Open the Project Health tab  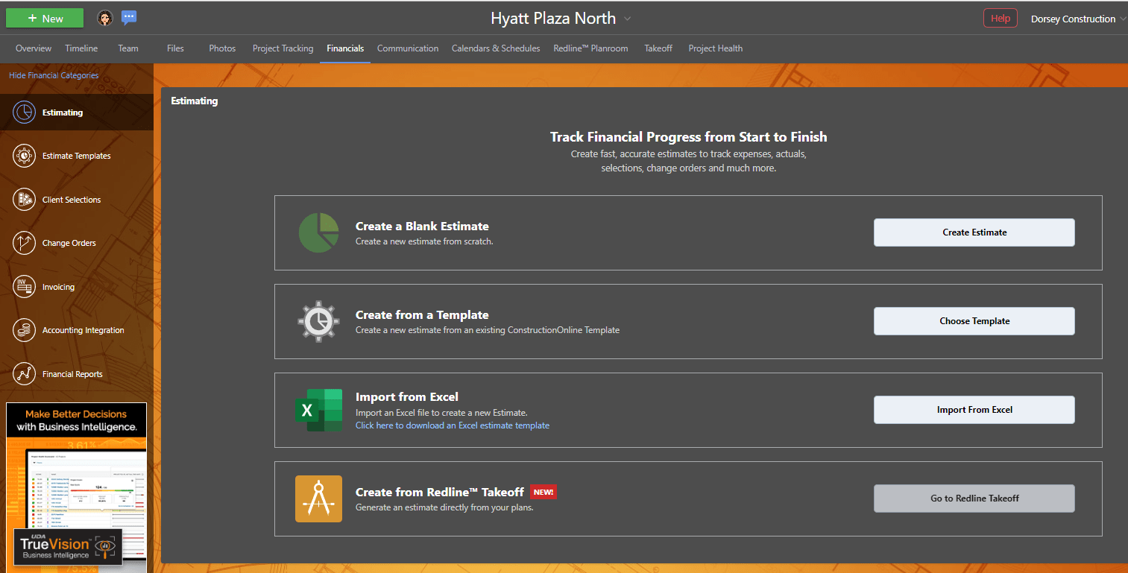pos(716,48)
